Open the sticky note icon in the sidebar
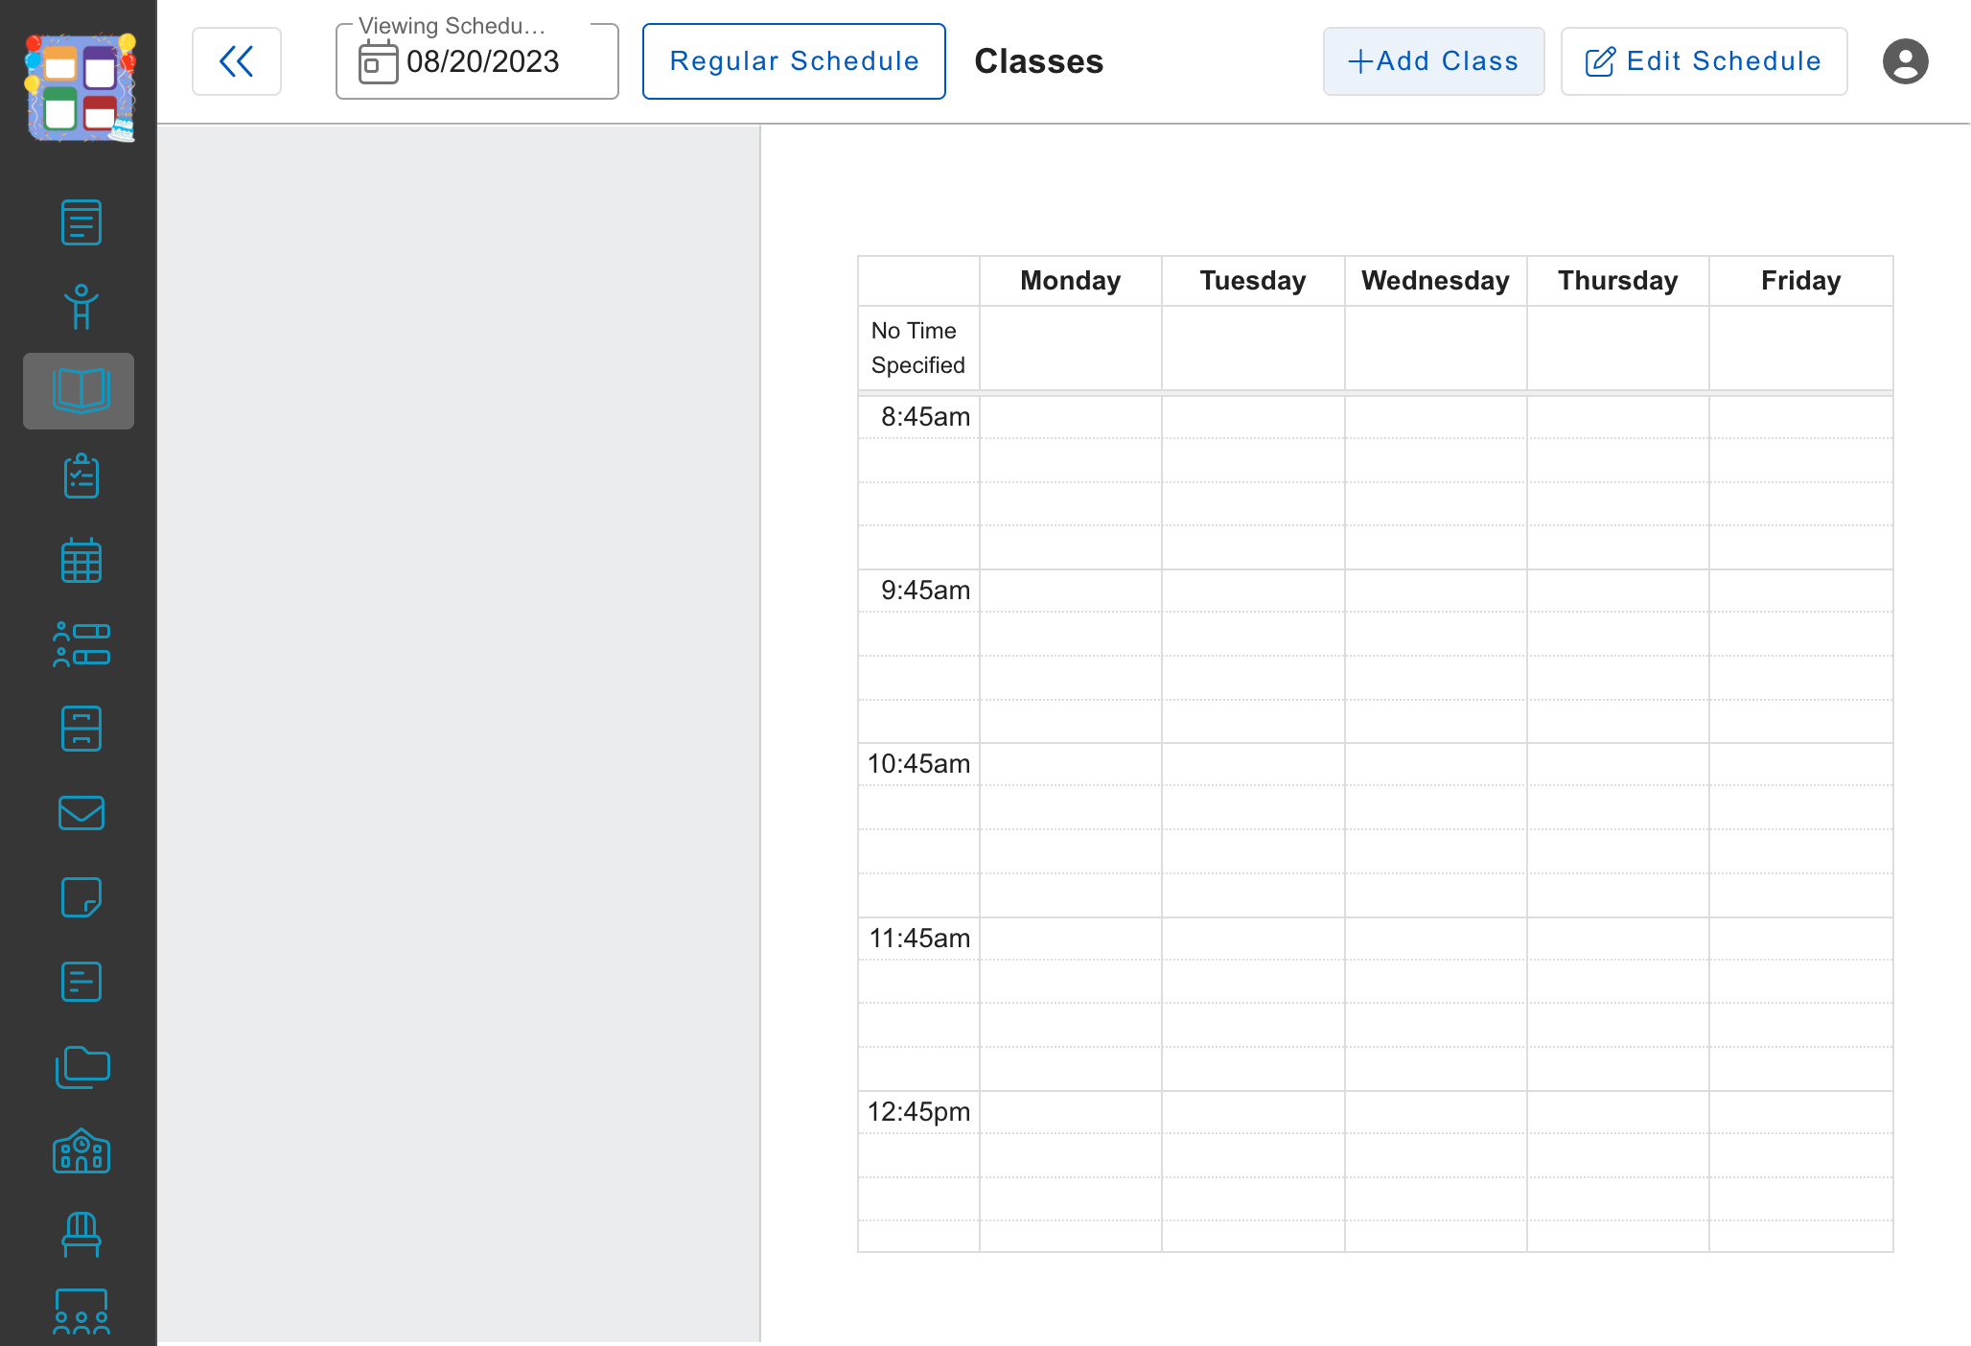Image resolution: width=1971 pixels, height=1346 pixels. tap(81, 897)
